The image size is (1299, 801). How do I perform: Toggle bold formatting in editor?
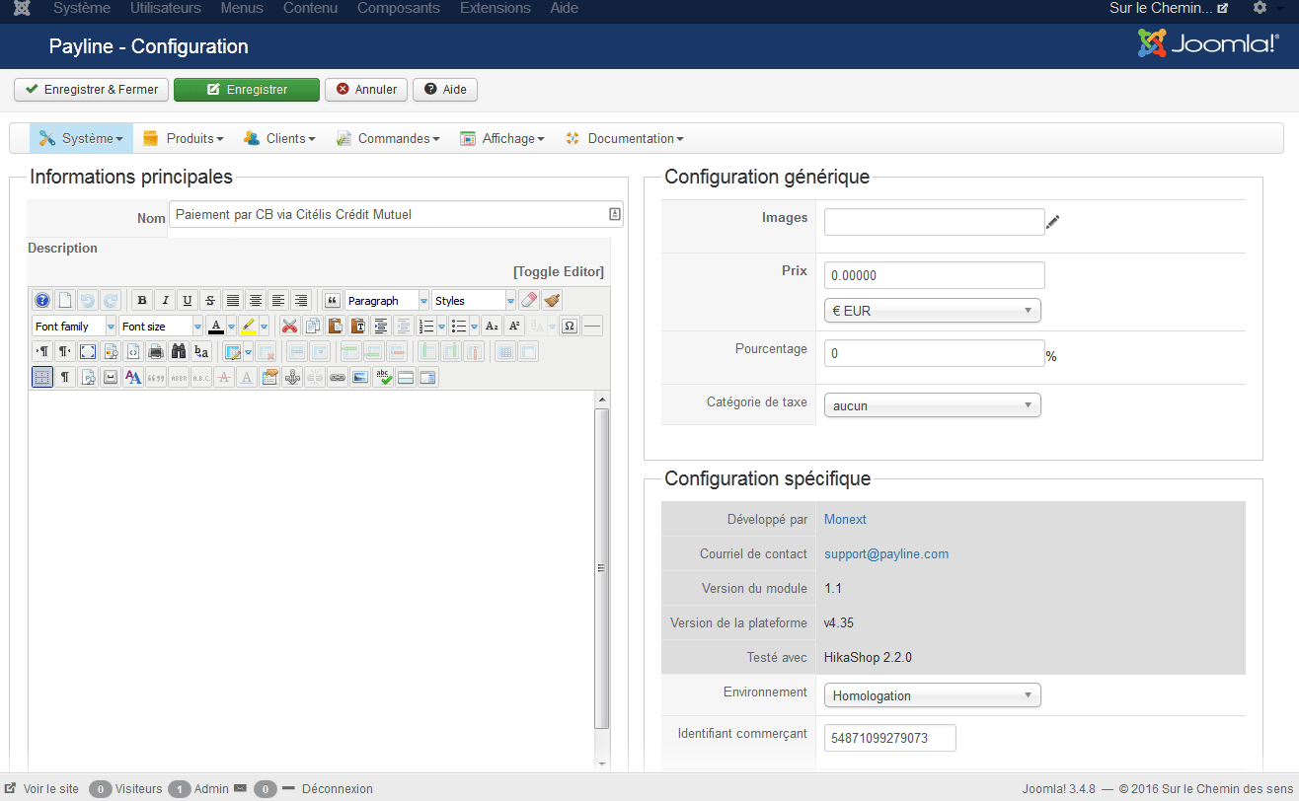pos(143,301)
